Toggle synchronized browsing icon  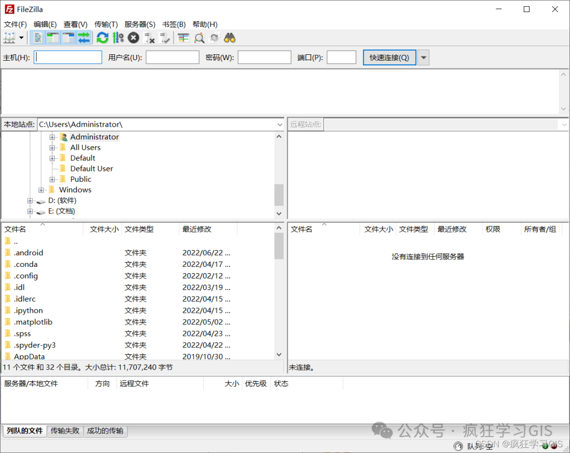(214, 38)
